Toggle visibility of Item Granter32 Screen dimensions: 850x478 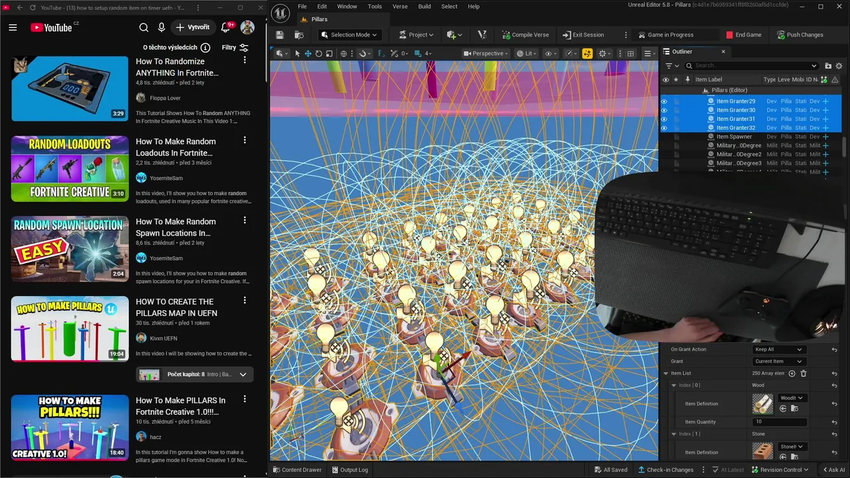pyautogui.click(x=664, y=127)
